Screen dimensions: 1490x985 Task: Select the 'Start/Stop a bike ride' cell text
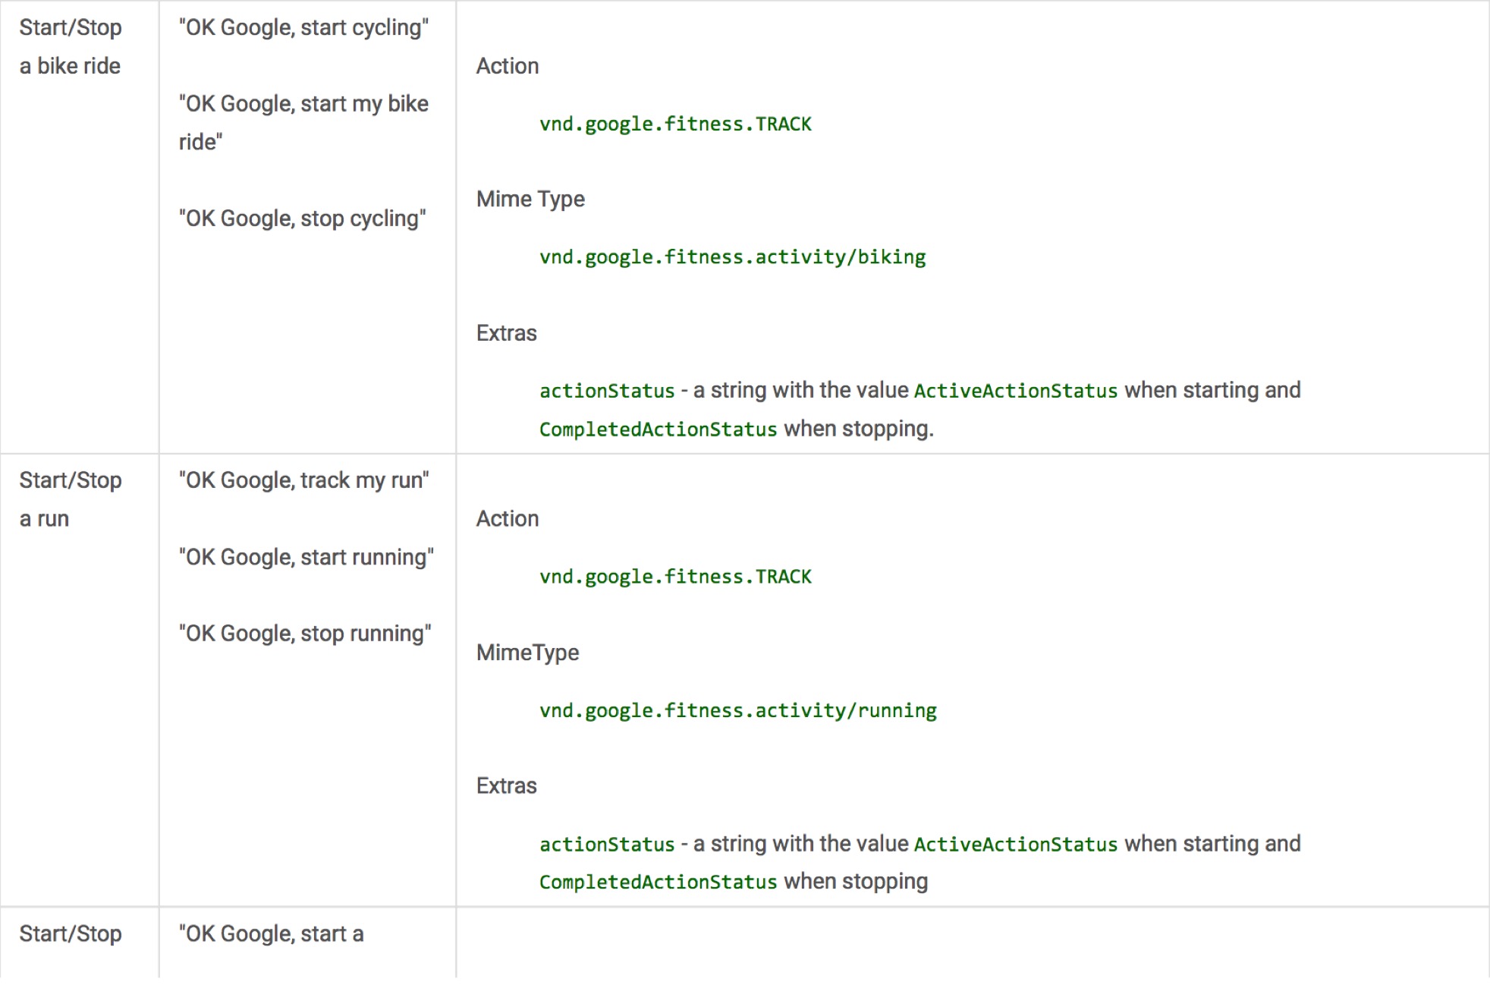(x=71, y=47)
